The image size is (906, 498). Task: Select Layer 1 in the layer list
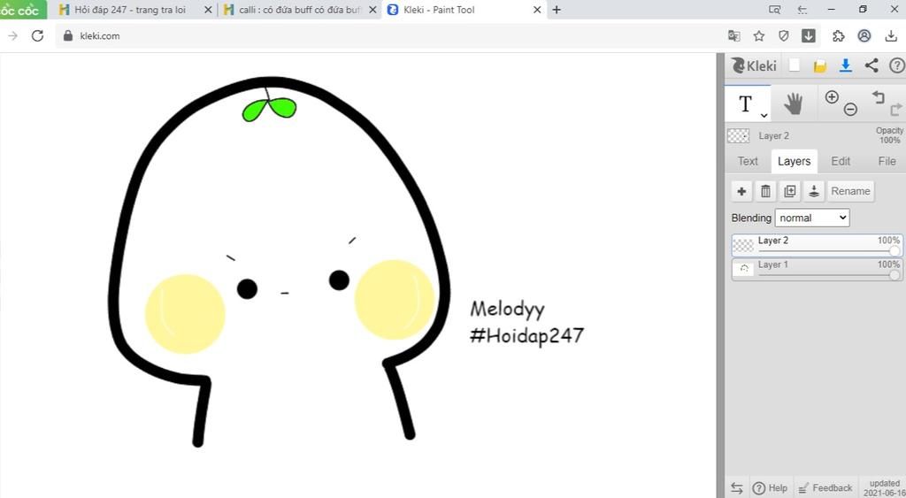tap(817, 269)
